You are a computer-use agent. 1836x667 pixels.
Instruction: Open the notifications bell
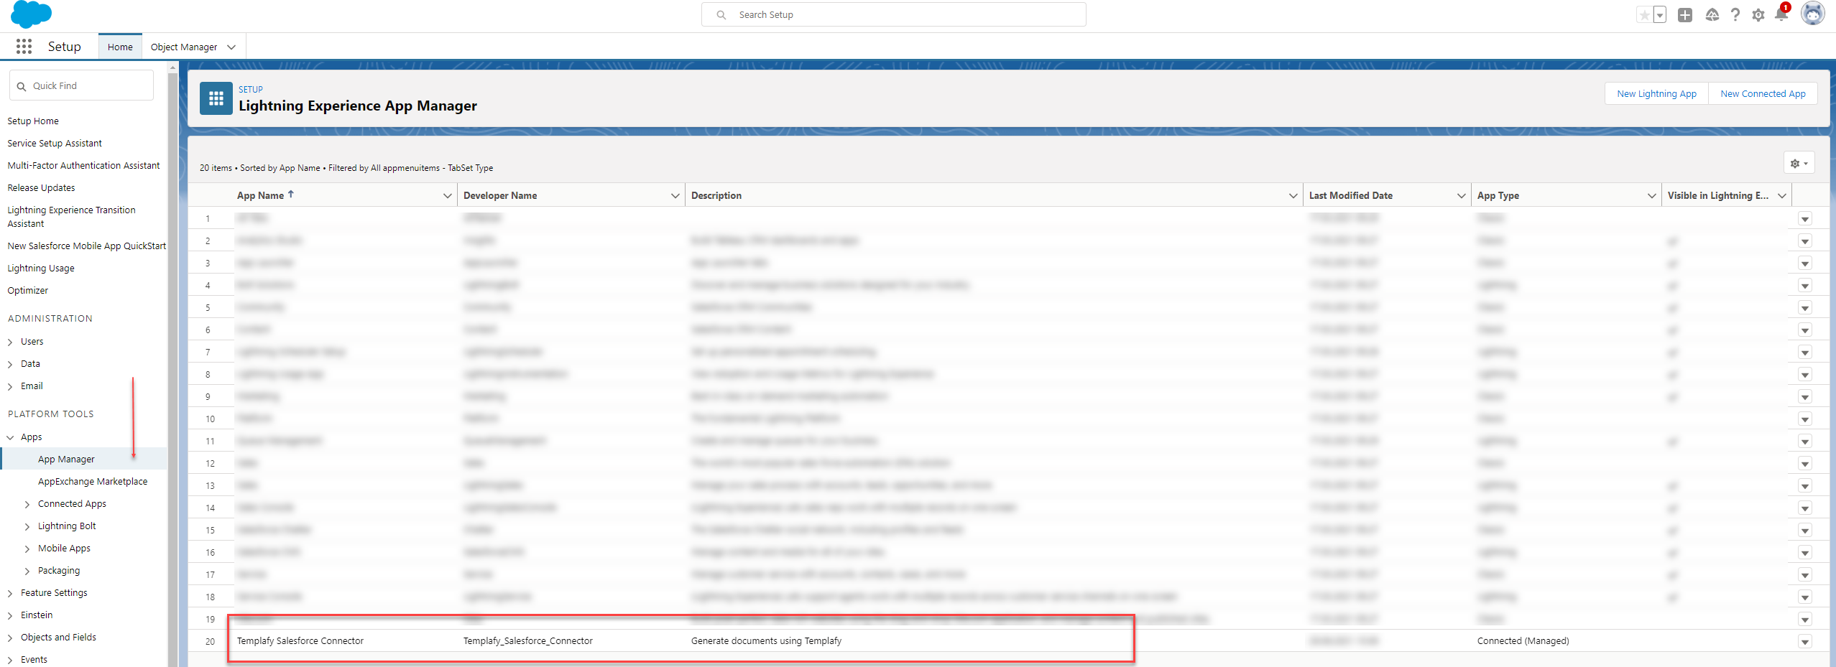coord(1781,14)
